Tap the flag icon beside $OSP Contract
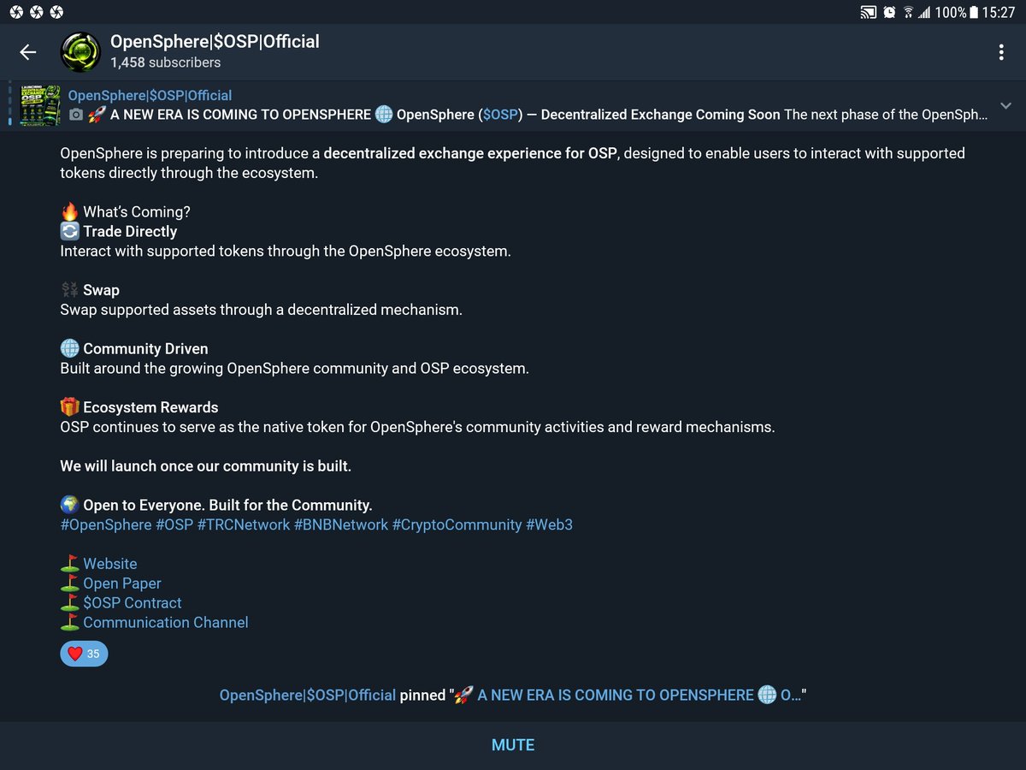The height and width of the screenshot is (770, 1026). coord(70,603)
